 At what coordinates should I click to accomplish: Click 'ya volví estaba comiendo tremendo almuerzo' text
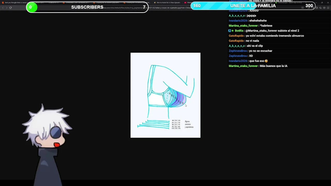click(x=275, y=36)
